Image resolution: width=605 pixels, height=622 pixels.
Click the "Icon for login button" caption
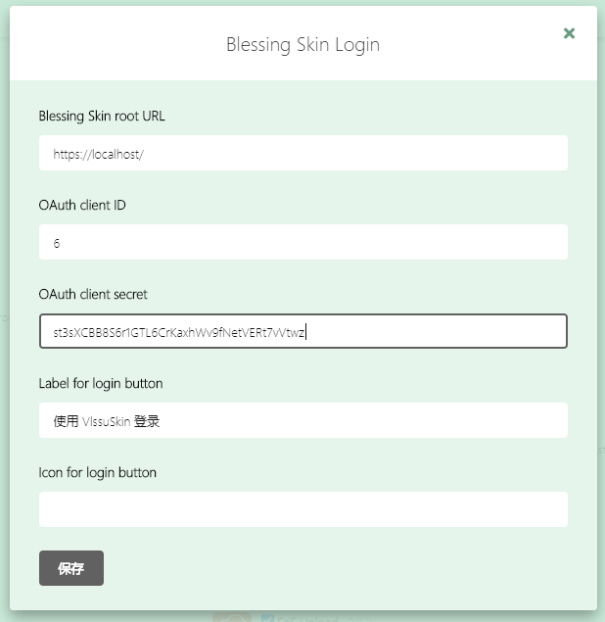click(x=98, y=472)
